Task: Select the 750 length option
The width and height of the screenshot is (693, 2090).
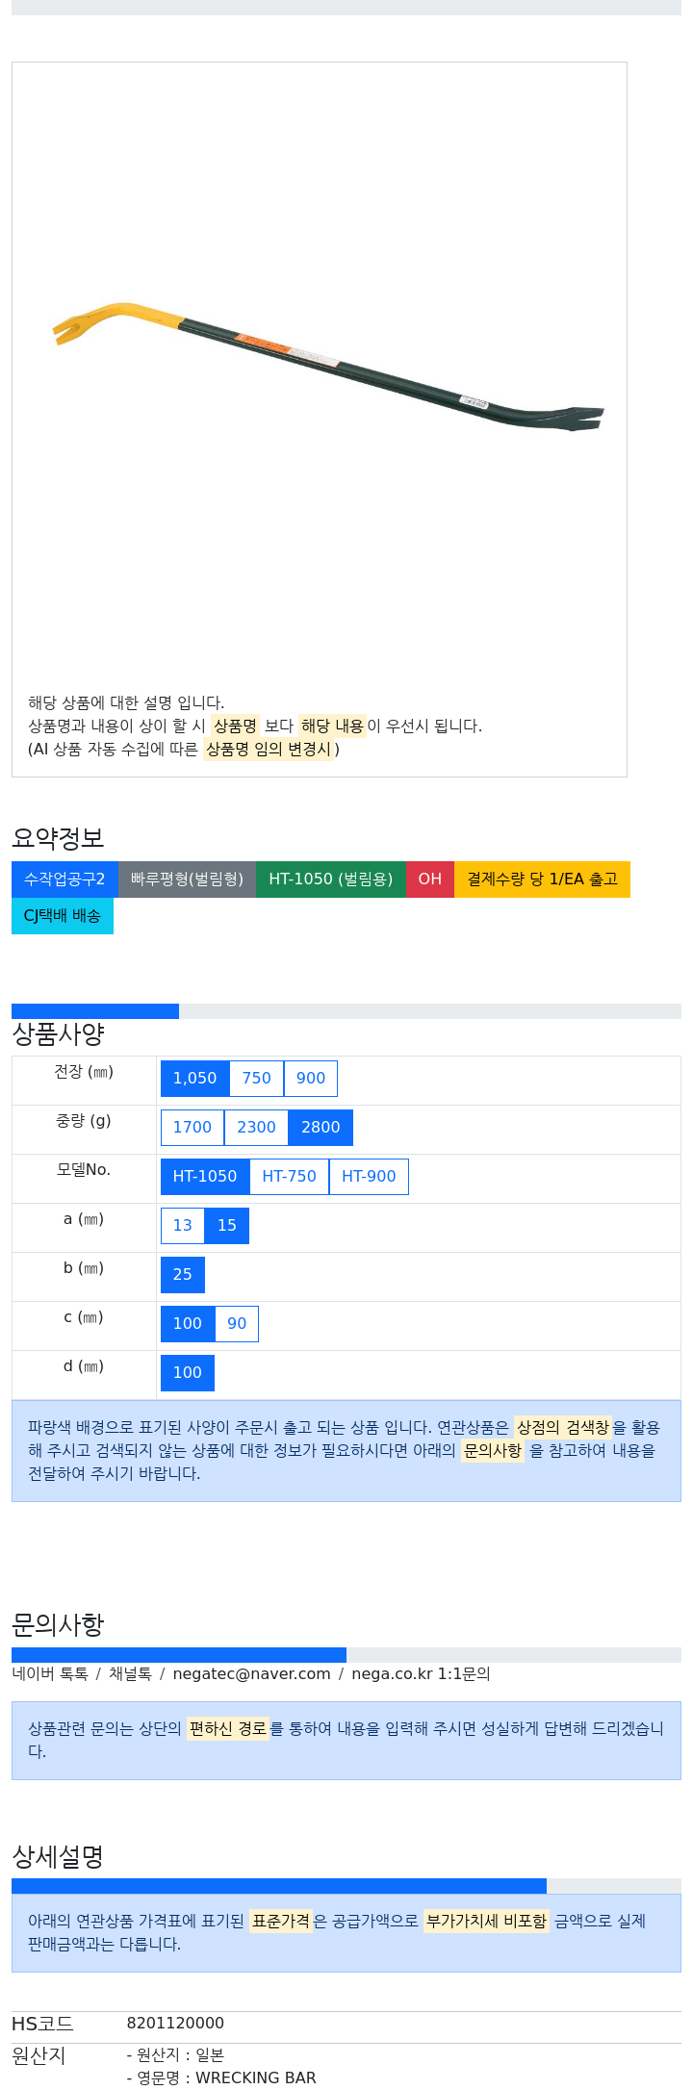Action: click(256, 1078)
